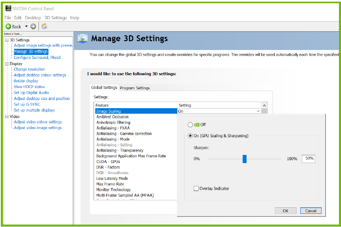This screenshot has height=227, width=341.
Task: Open the Back history dropdown arrow
Action: click(26, 27)
